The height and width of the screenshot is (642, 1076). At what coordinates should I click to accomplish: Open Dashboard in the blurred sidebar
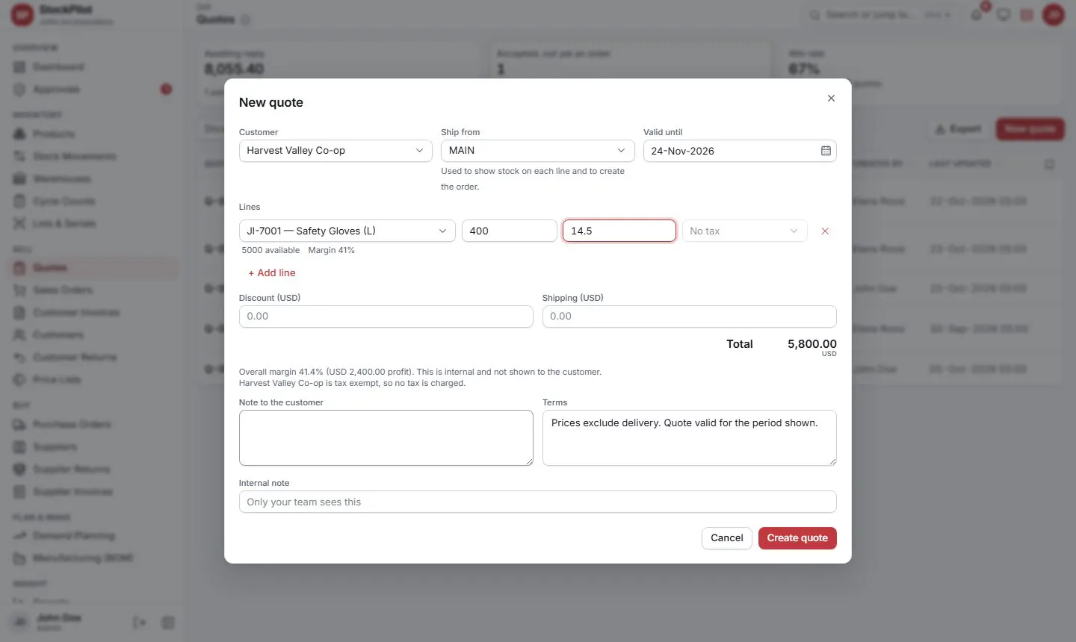pyautogui.click(x=95, y=67)
